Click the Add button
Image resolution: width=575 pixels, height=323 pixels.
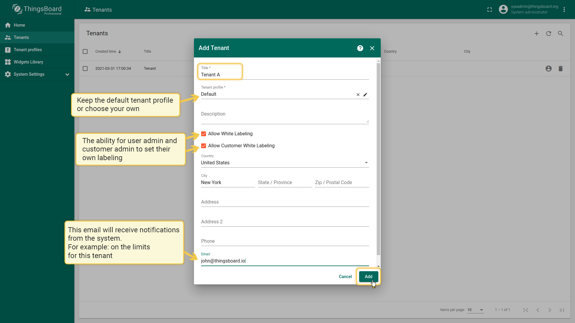[x=368, y=277]
